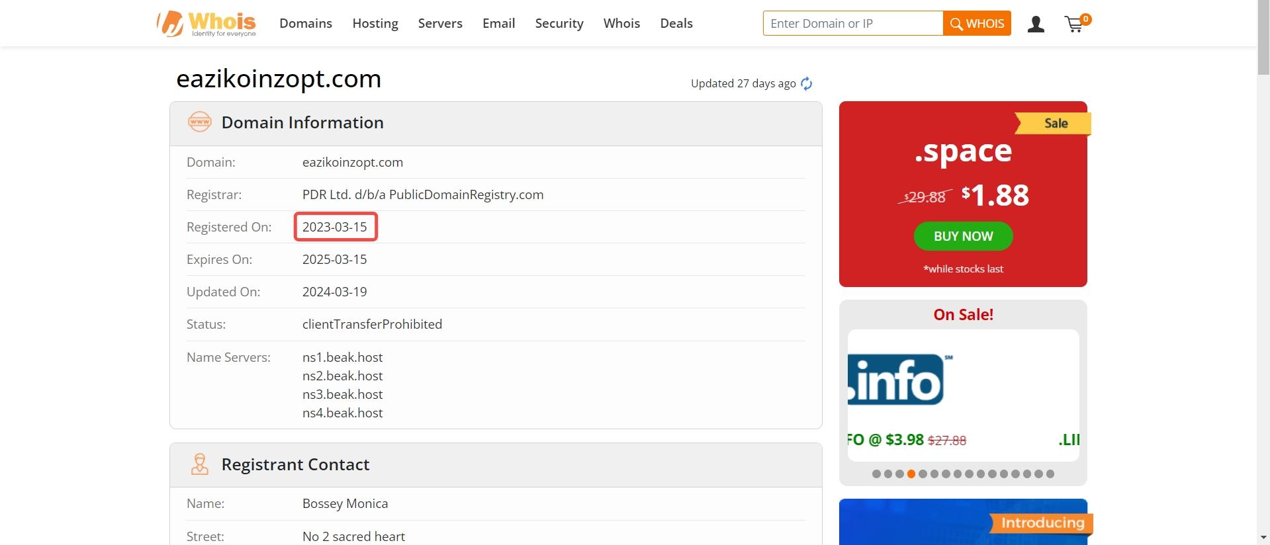
Task: Click the green BUY NOW button
Action: point(963,236)
